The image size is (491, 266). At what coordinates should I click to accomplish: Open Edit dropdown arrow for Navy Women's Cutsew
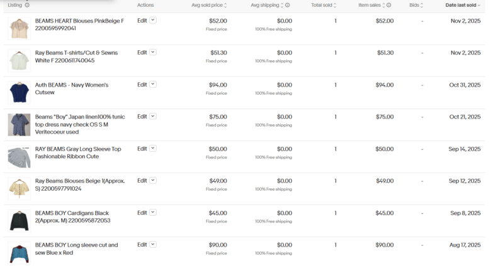click(x=153, y=85)
